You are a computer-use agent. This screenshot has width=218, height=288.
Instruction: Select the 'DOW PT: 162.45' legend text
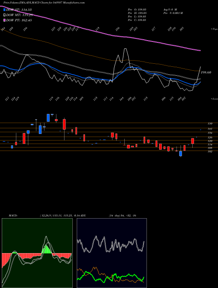coord(19,21)
